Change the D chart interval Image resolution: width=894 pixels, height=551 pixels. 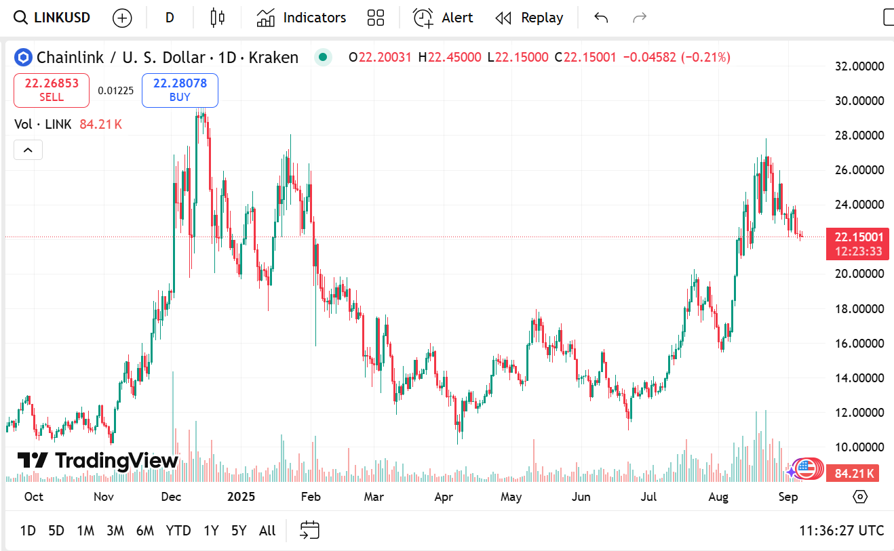coord(170,18)
